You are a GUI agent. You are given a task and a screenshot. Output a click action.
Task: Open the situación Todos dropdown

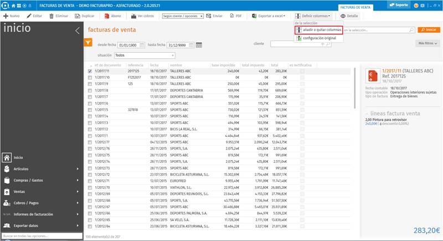tap(145, 55)
